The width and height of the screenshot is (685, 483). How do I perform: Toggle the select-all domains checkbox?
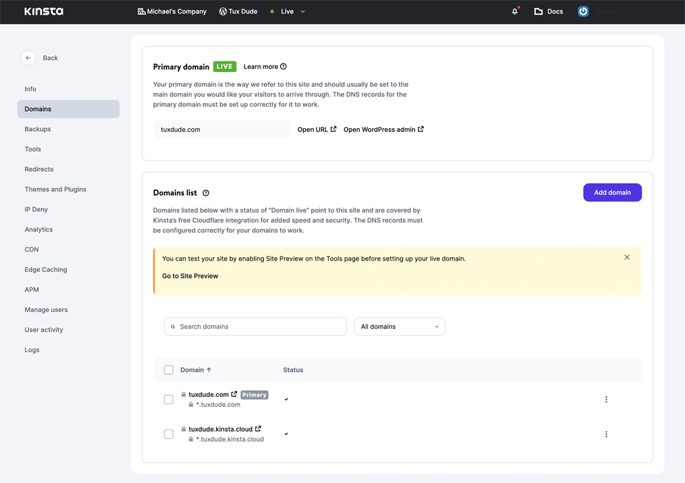coord(169,370)
